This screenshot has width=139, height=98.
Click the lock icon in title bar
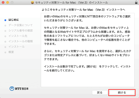[136, 2]
